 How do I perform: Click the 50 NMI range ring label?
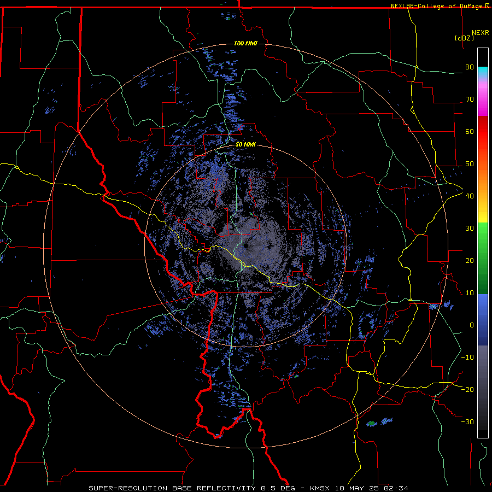point(245,145)
